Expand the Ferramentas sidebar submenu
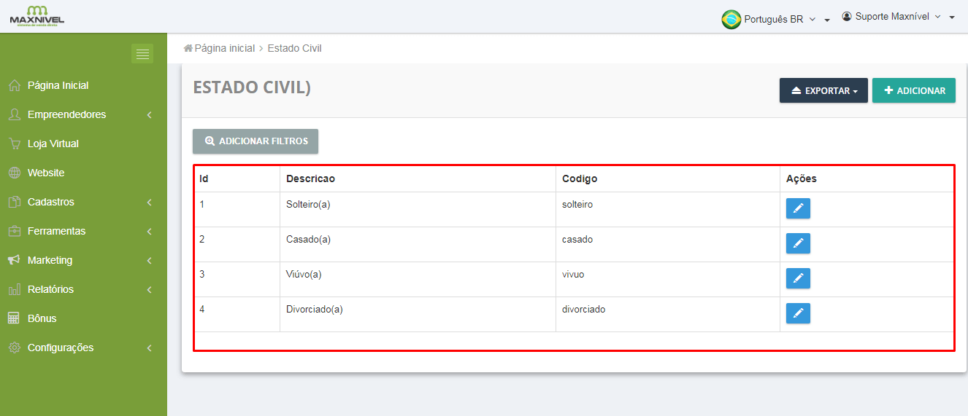Viewport: 968px width, 416px height. coord(56,231)
